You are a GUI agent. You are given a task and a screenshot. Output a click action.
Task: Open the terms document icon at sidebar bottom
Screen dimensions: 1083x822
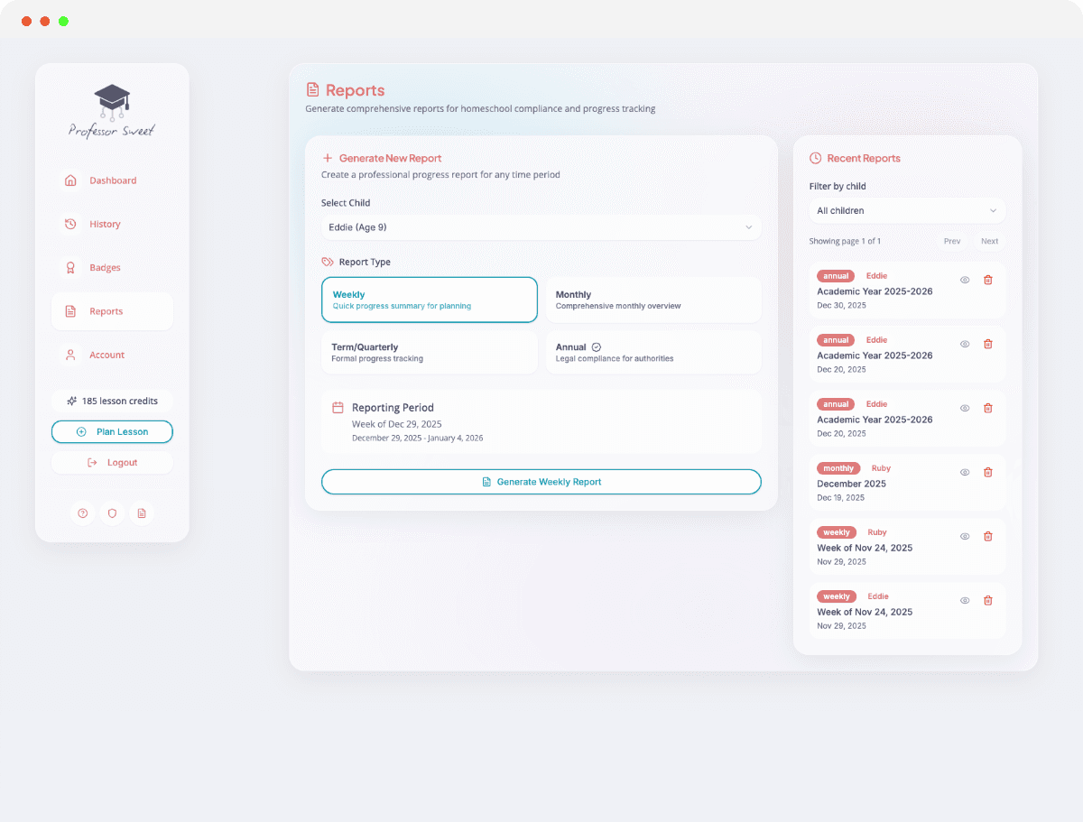pyautogui.click(x=142, y=513)
